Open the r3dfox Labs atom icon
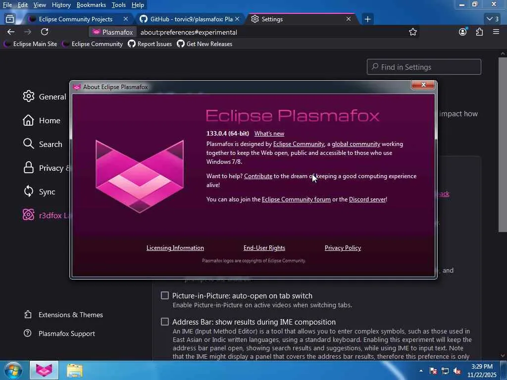This screenshot has width=507, height=380. 28,215
